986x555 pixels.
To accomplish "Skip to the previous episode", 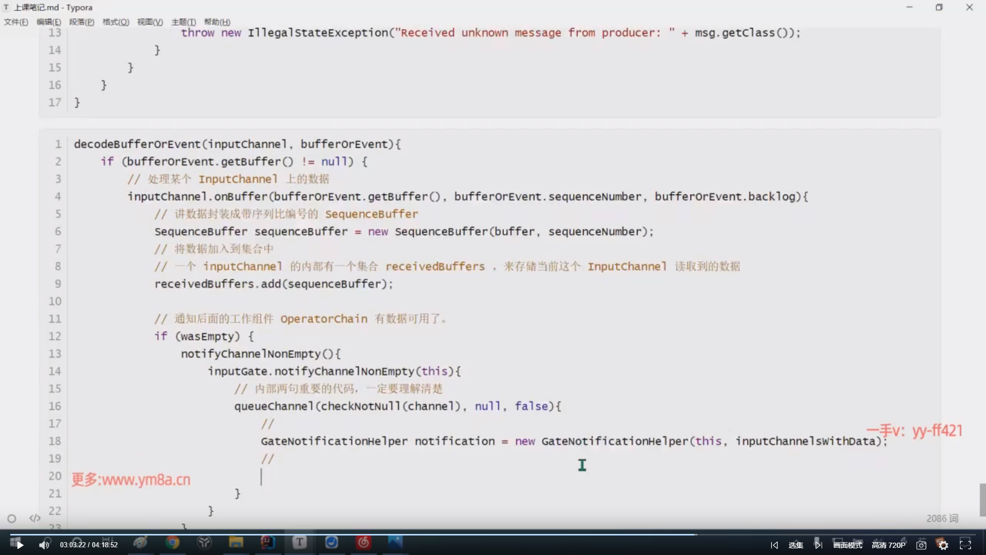I will point(774,545).
